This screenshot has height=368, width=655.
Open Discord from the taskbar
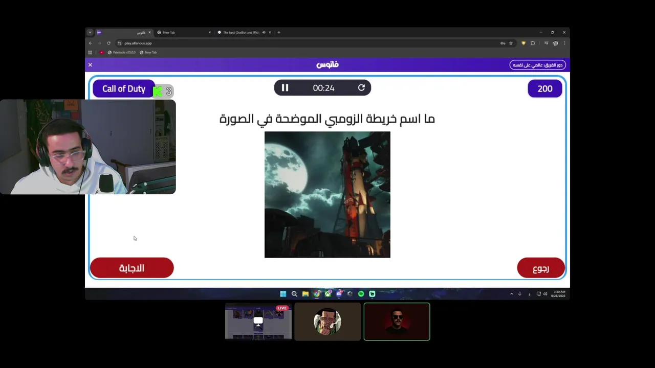click(x=339, y=293)
